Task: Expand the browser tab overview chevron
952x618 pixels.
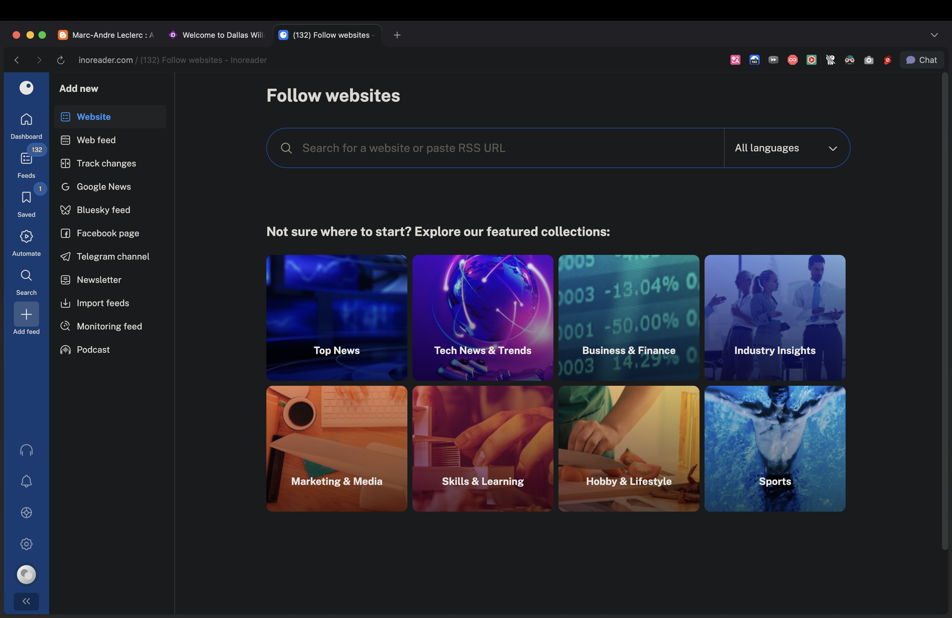Action: (x=934, y=35)
